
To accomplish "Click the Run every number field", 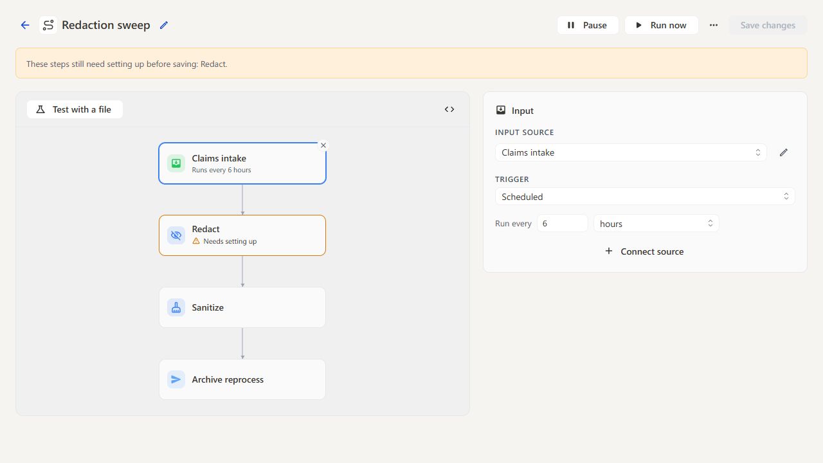I will pyautogui.click(x=563, y=224).
